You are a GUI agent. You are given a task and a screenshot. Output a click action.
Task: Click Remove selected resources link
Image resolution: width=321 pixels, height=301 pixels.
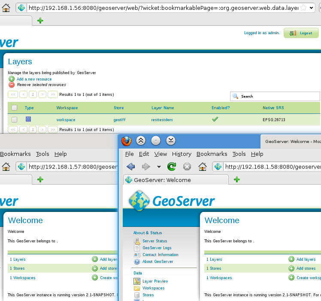pyautogui.click(x=42, y=84)
